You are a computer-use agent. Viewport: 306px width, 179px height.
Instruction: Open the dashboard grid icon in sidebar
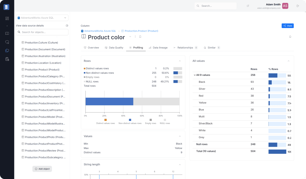tap(7, 18)
